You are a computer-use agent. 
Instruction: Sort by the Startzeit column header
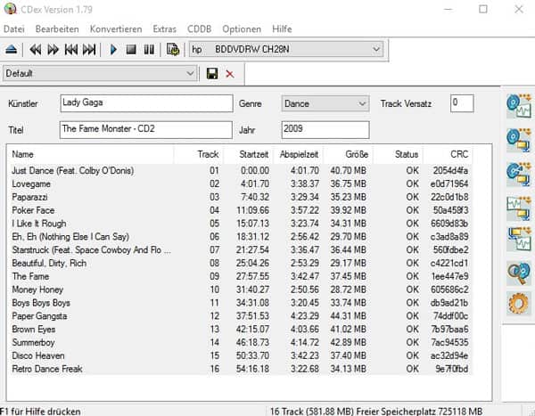click(x=248, y=154)
